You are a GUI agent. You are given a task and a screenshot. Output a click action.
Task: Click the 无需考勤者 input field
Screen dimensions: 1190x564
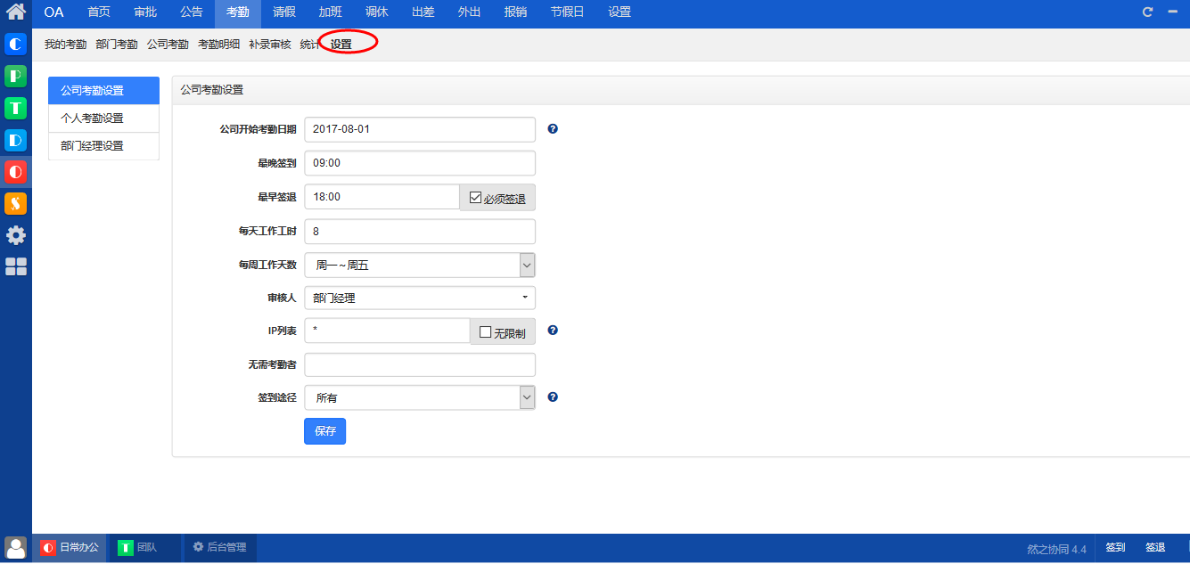420,364
